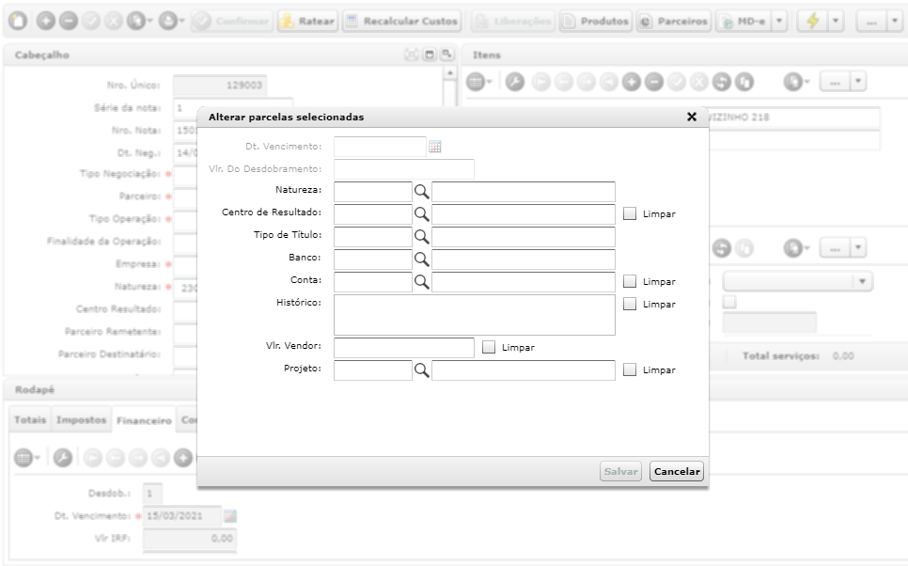
Task: Click the add (+) icon in Rodapé toolbar
Action: pos(183,458)
